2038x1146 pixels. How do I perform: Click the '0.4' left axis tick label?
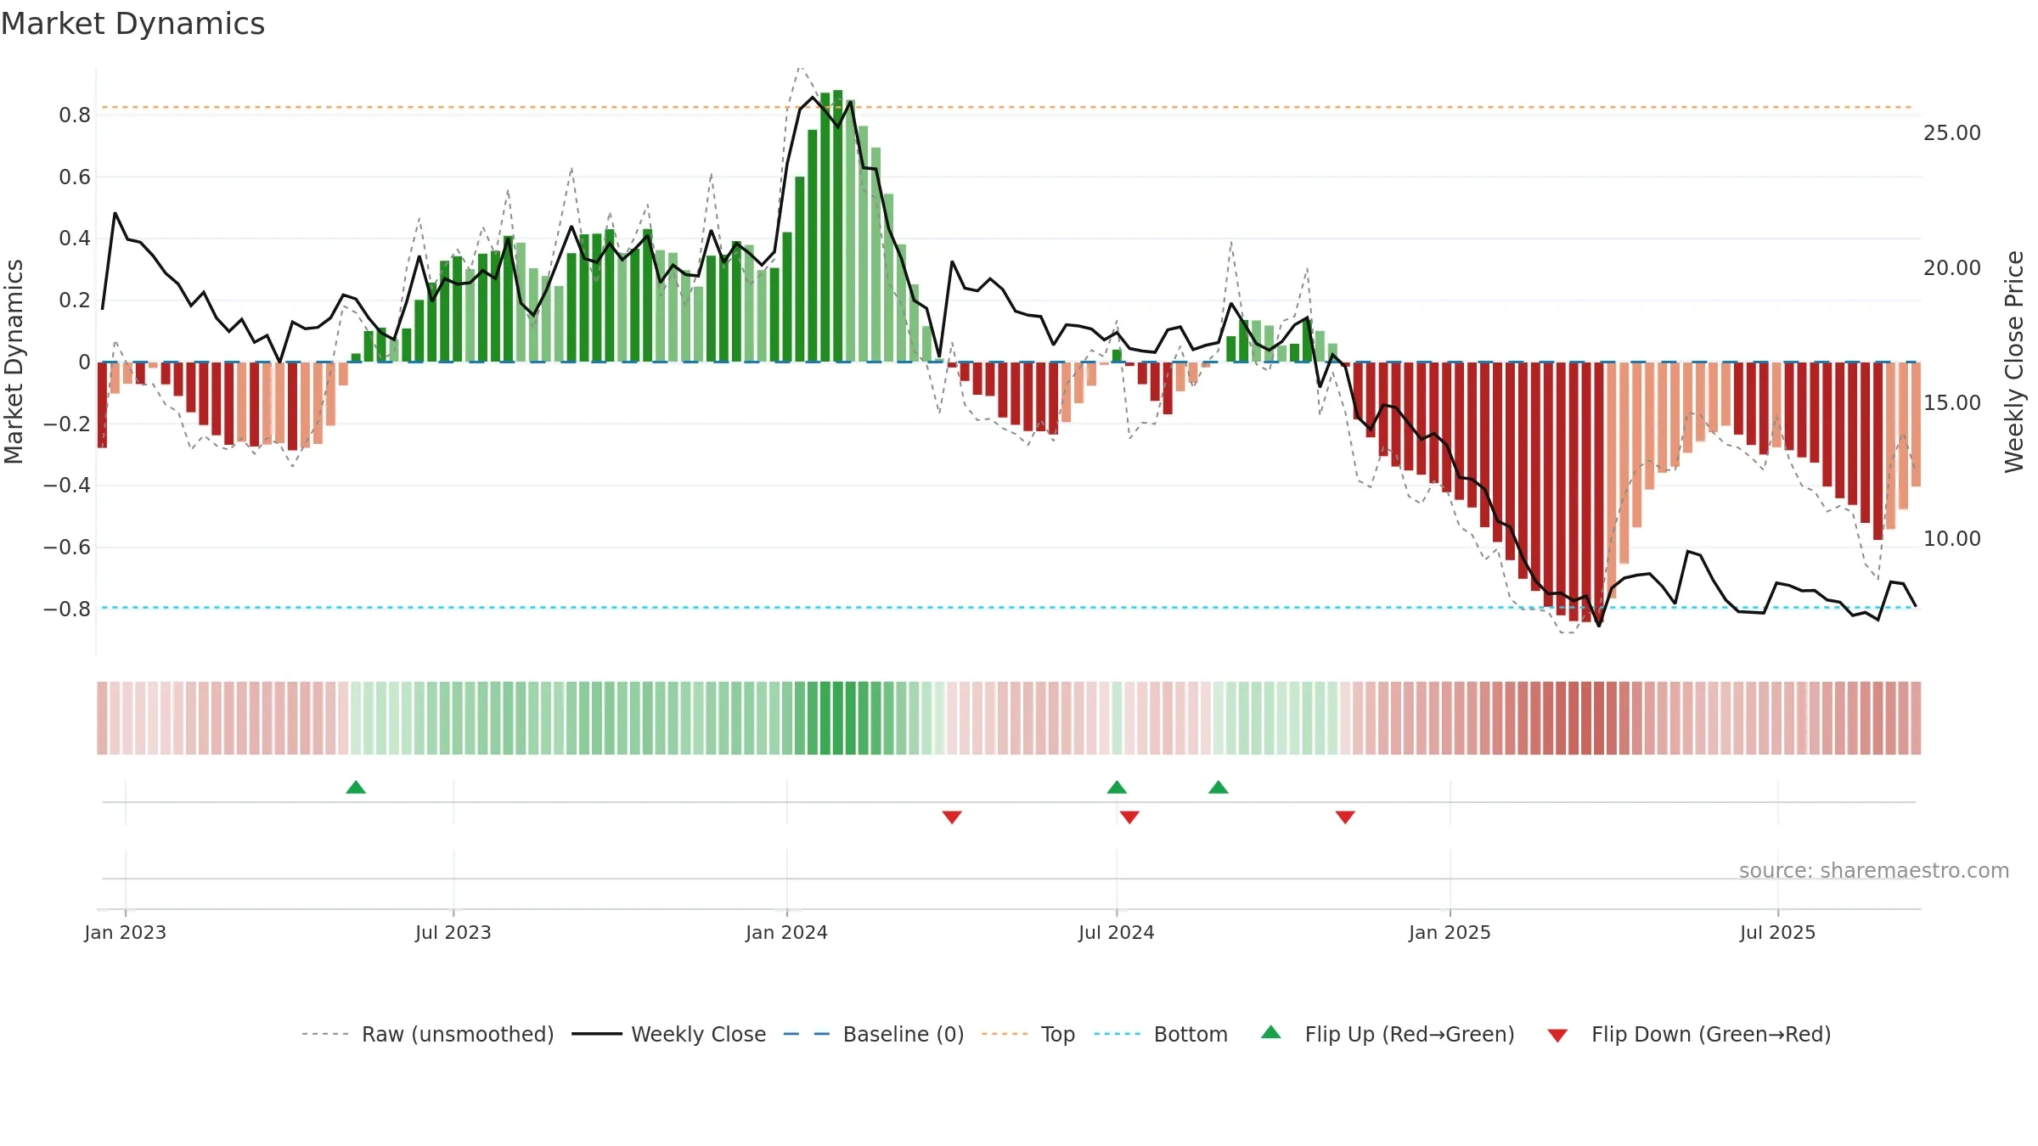[x=75, y=239]
